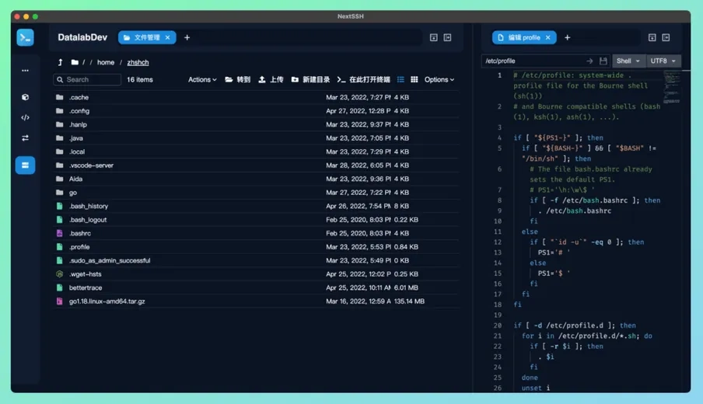
Task: Click the go arrow next to /etc/profile
Action: (x=589, y=61)
